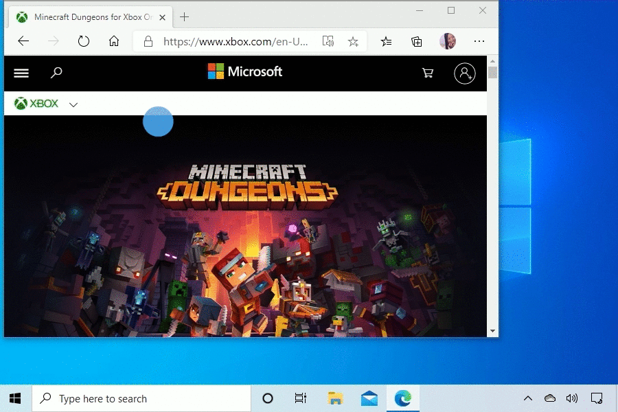Refresh the page in the browser
Screen dimensions: 618x412
click(84, 41)
